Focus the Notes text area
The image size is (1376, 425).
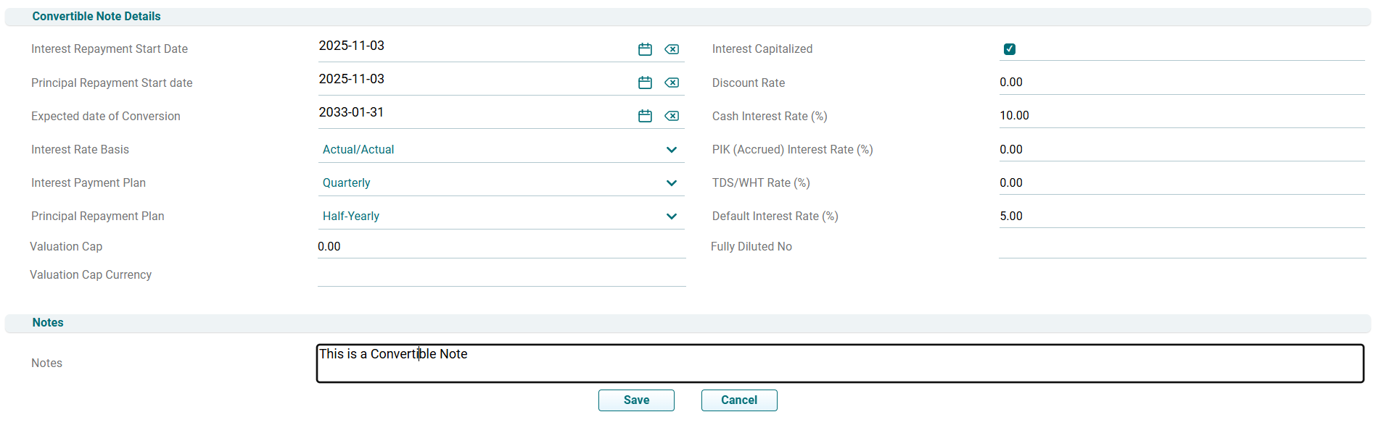(839, 363)
